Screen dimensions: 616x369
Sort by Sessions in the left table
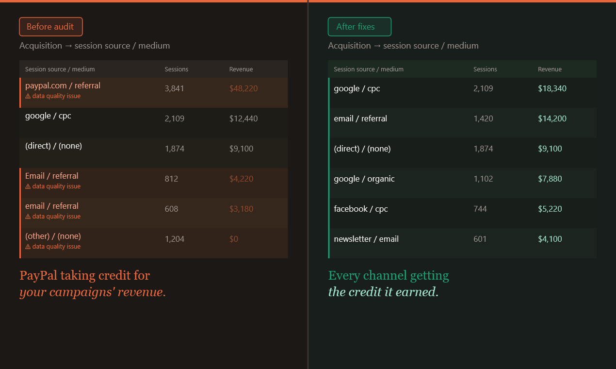click(176, 69)
